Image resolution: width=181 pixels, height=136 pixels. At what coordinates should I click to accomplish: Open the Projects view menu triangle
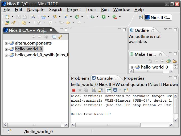[x=66, y=36]
